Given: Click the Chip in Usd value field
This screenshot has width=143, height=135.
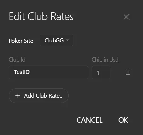Looking at the screenshot, I should click(101, 72).
